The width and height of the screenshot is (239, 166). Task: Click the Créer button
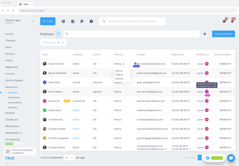tap(48, 21)
